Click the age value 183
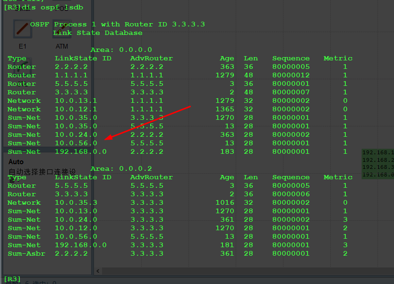Viewport: 394px width, 284px height. [x=227, y=151]
